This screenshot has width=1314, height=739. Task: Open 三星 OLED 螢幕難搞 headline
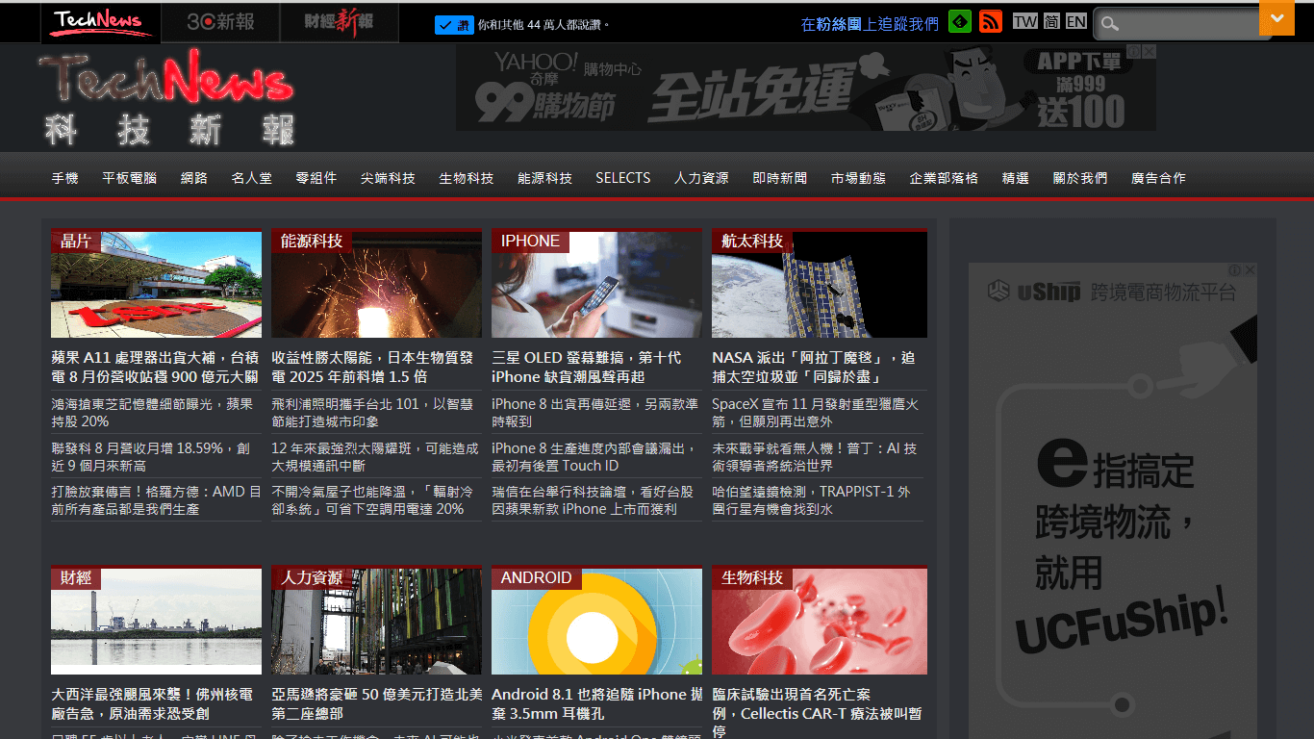[586, 367]
